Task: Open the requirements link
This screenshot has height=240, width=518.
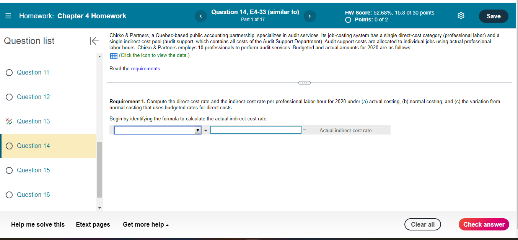Action: 145,68
